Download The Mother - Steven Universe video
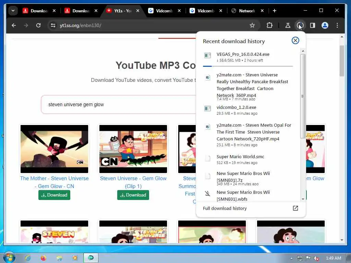 (x=55, y=195)
